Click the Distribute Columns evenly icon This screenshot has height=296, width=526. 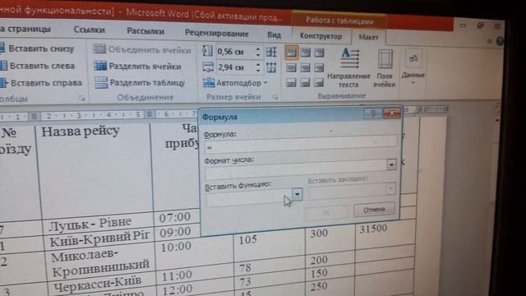pyautogui.click(x=271, y=67)
